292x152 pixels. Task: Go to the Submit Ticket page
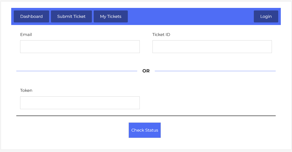click(71, 16)
